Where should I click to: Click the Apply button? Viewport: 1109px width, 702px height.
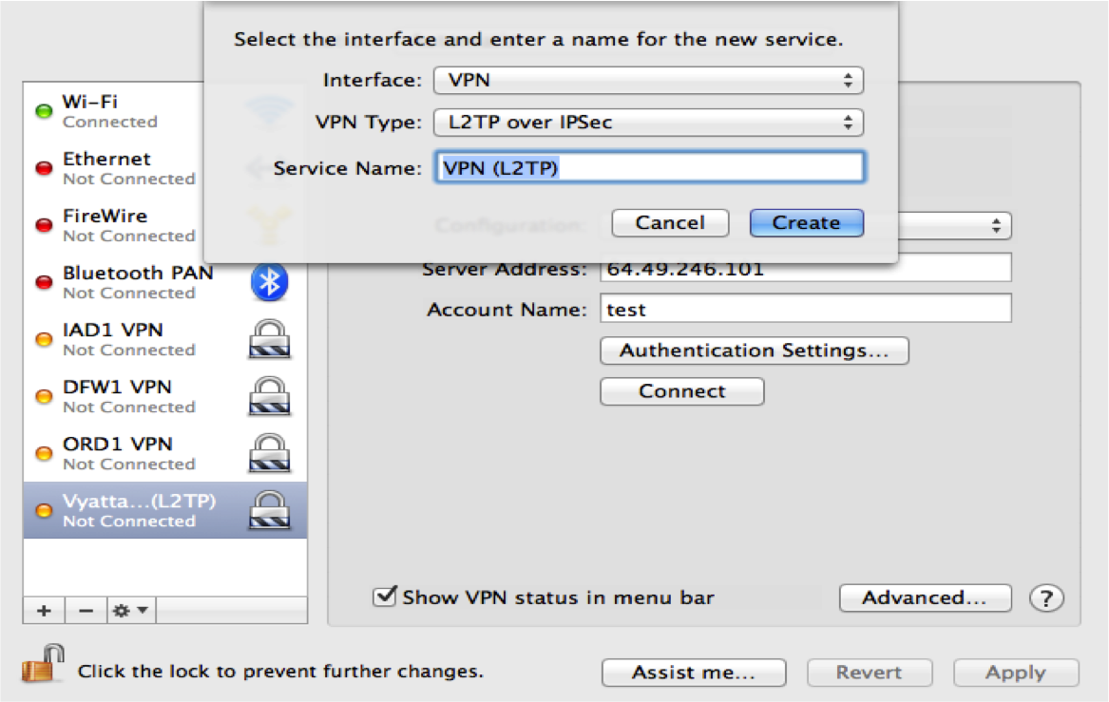click(1016, 673)
